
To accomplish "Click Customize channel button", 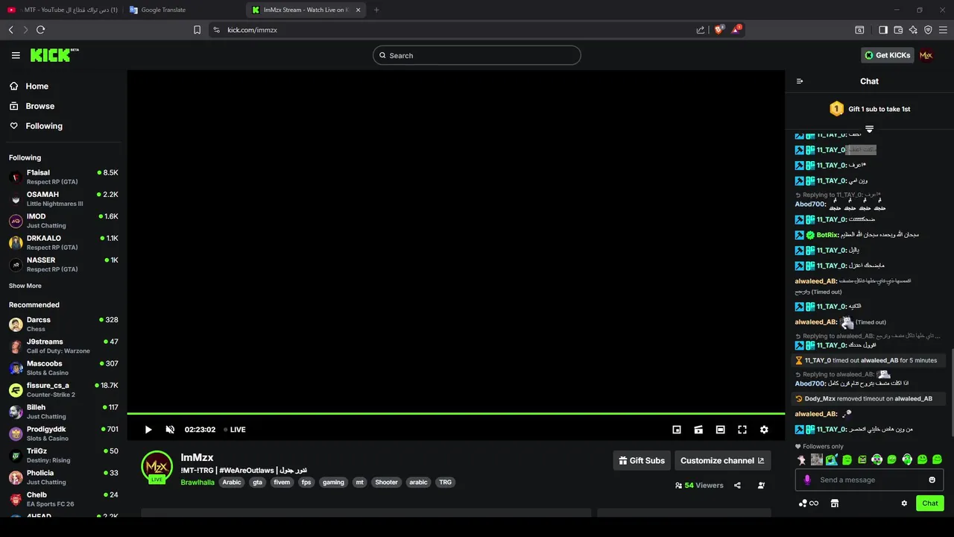I will 722,460.
